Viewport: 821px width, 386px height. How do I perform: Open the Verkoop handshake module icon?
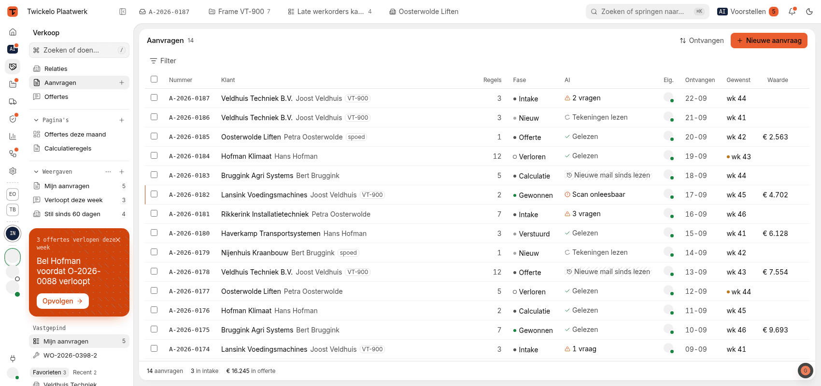coord(13,67)
